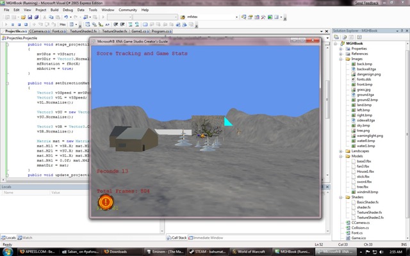This screenshot has width=410, height=256.
Task: Open the find combo box dropdown arrow beside mfxtex
Action: pos(236,17)
